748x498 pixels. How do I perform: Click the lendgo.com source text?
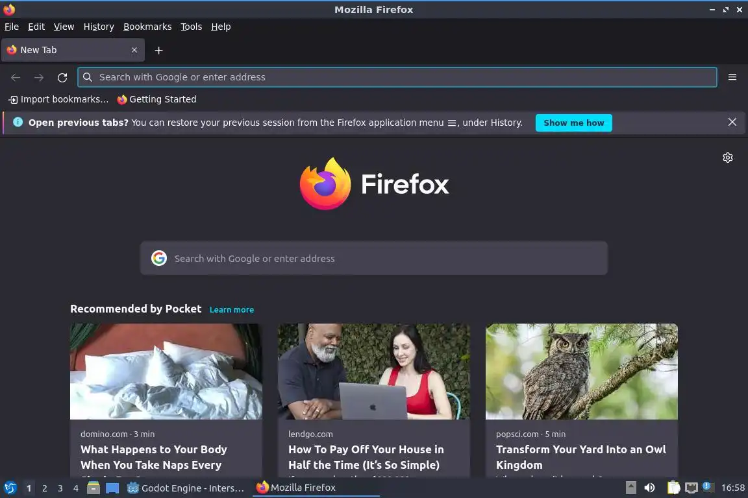[310, 434]
